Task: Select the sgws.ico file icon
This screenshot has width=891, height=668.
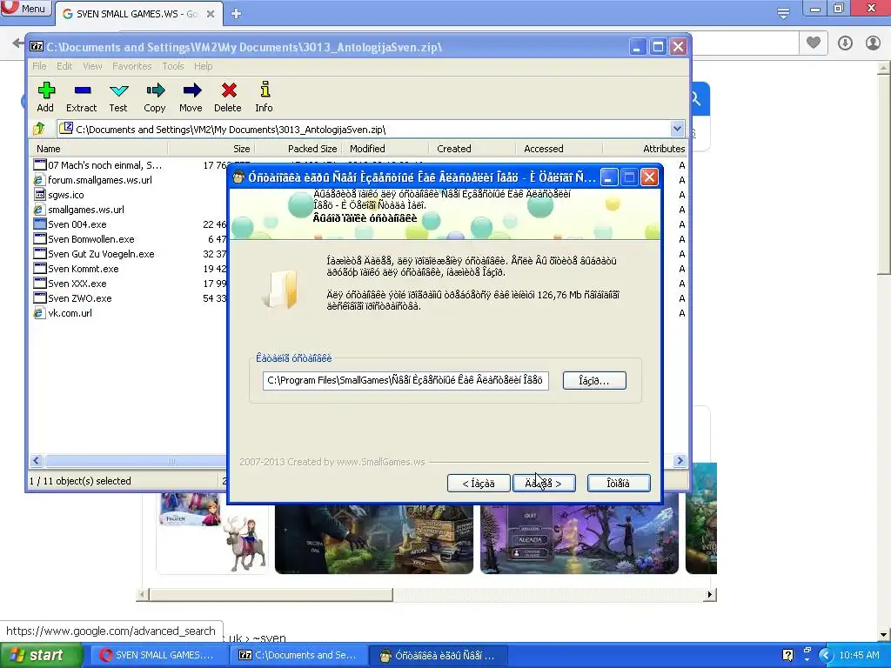Action: 39,195
